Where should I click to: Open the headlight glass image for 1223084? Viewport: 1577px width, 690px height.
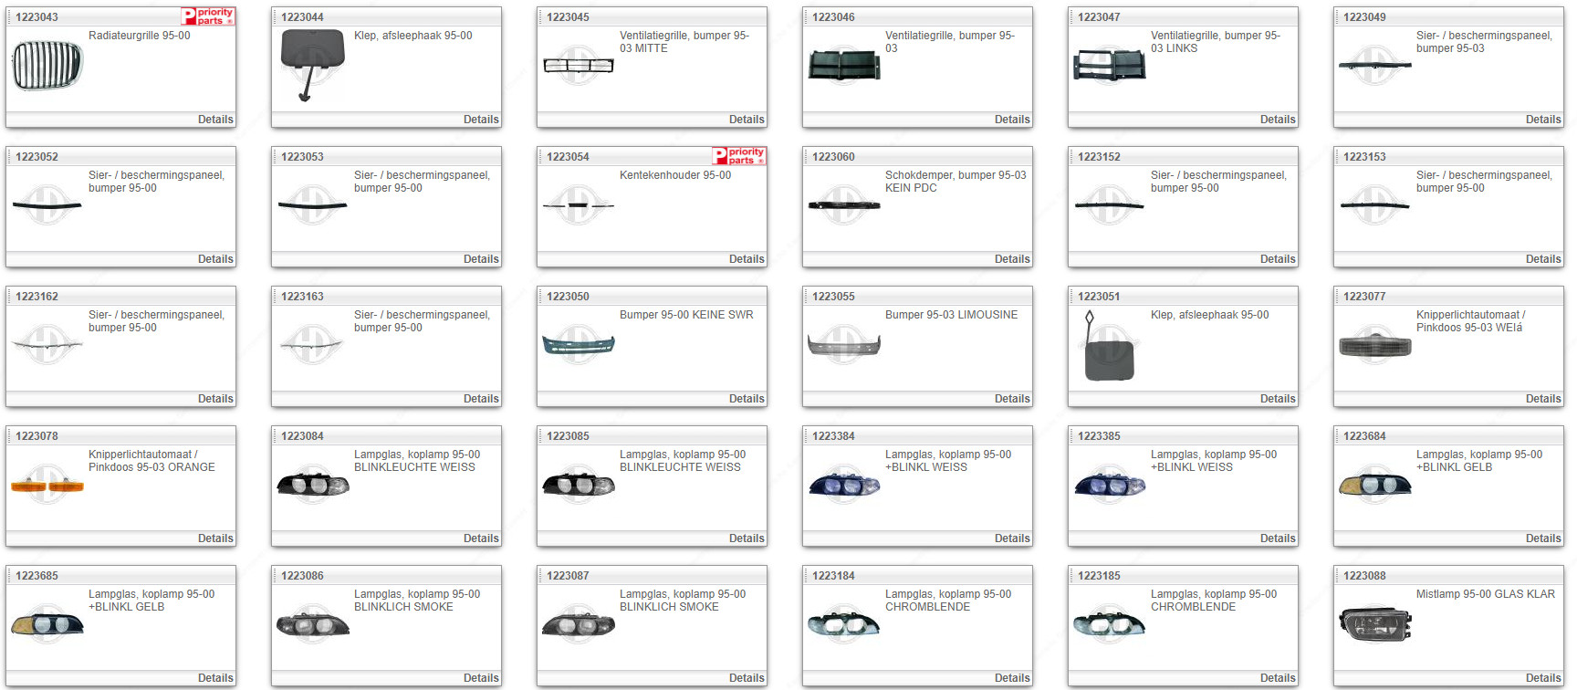pos(312,485)
